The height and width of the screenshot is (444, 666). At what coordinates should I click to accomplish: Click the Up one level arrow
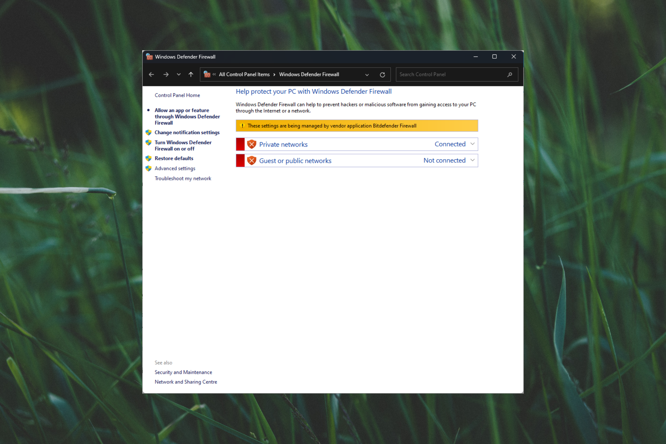pos(191,75)
